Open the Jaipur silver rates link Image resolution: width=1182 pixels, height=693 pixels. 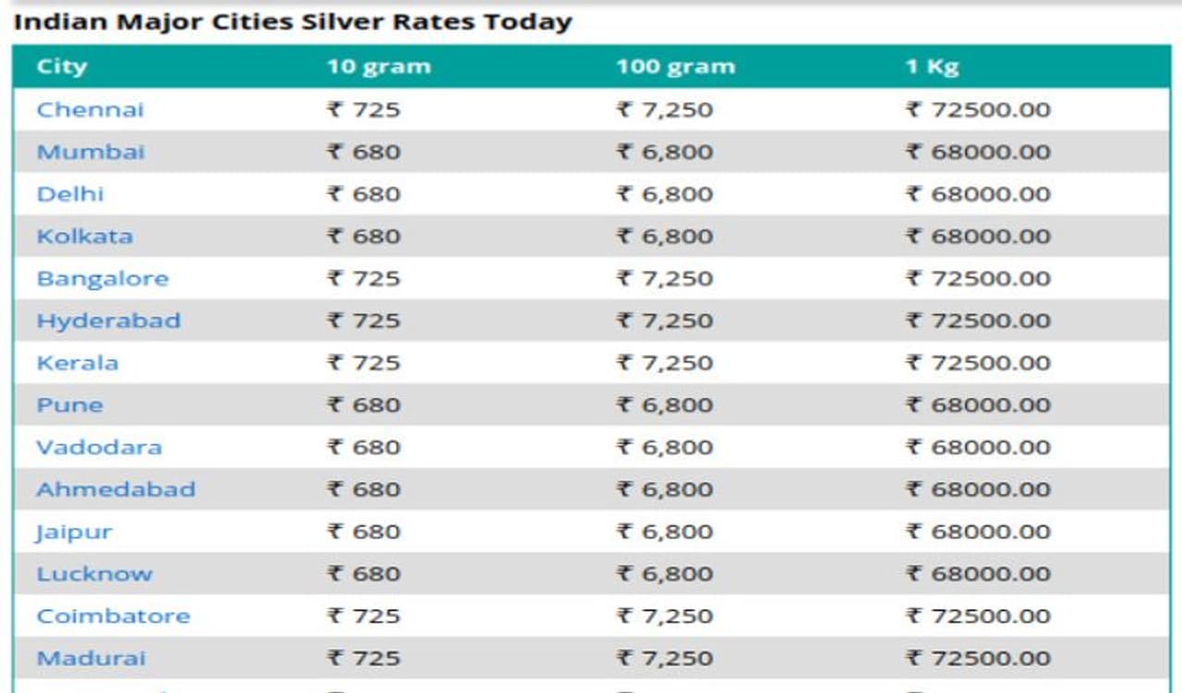click(x=74, y=532)
